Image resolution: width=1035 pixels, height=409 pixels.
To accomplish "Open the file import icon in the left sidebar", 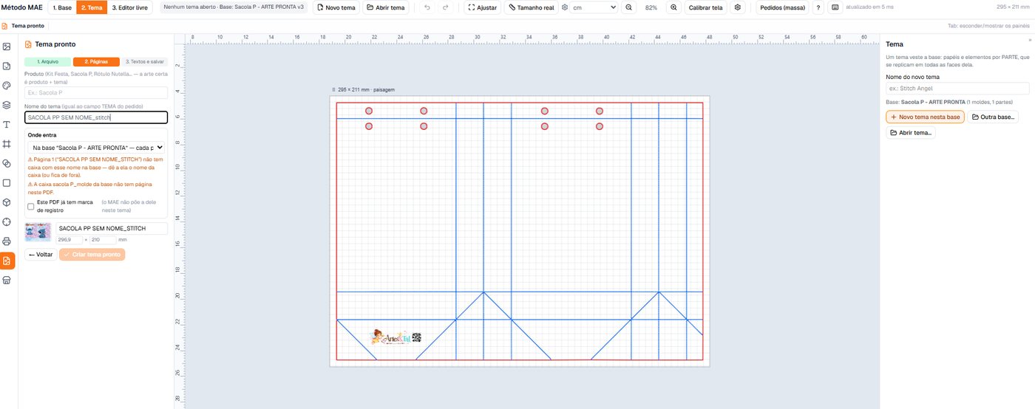I will [7, 66].
